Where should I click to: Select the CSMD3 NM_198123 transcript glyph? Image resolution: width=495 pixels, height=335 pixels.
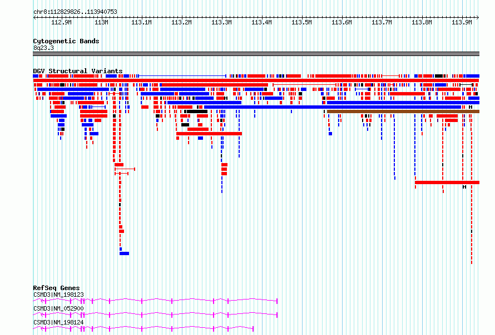[155, 301]
